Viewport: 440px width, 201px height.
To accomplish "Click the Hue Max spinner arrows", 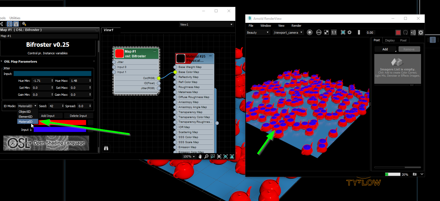I will [90, 80].
